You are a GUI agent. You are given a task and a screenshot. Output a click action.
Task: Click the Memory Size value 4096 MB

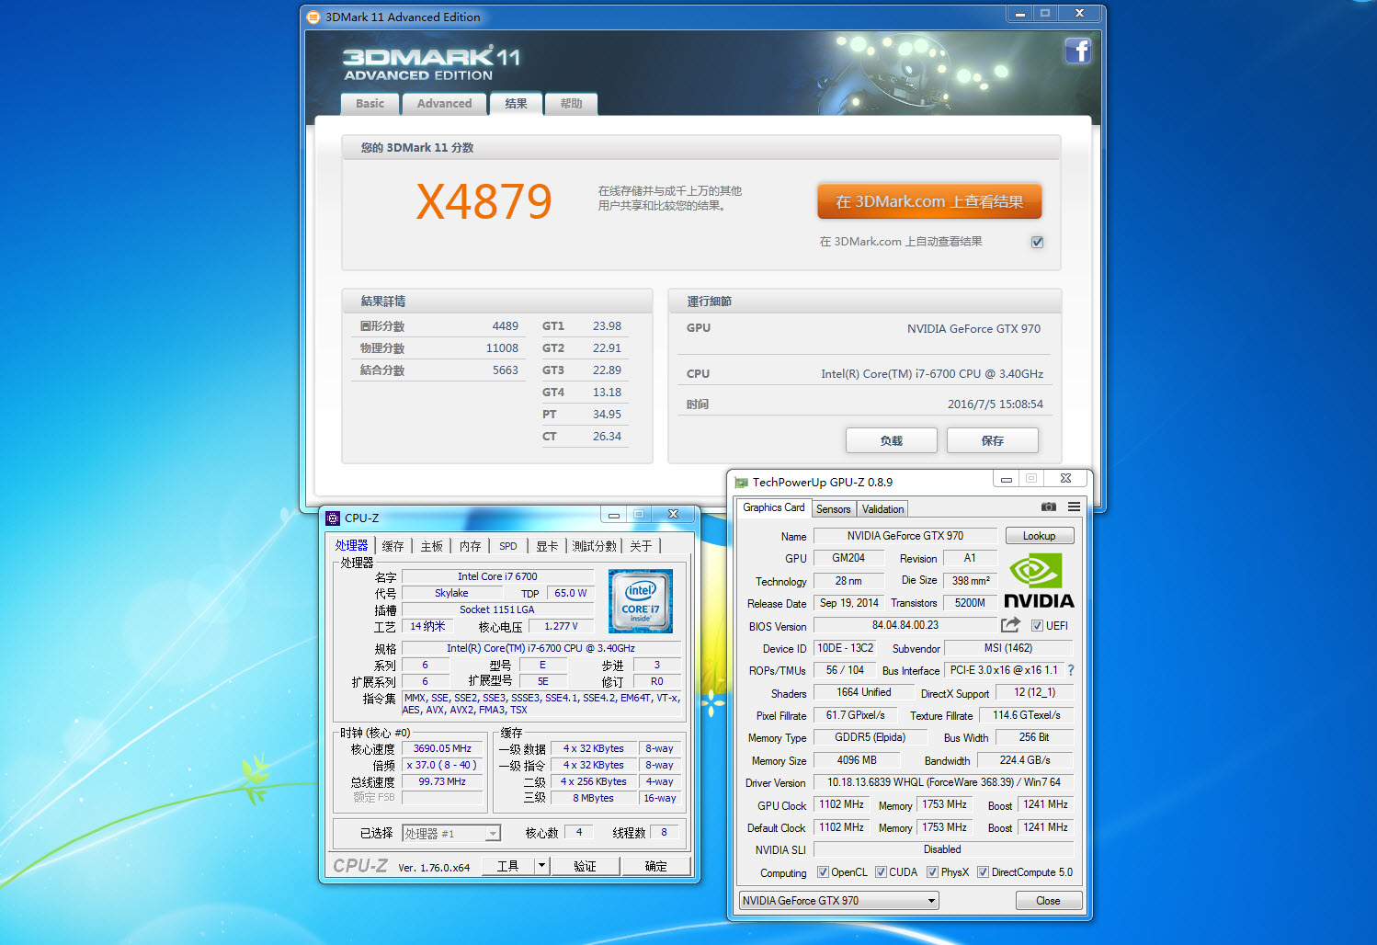click(857, 760)
